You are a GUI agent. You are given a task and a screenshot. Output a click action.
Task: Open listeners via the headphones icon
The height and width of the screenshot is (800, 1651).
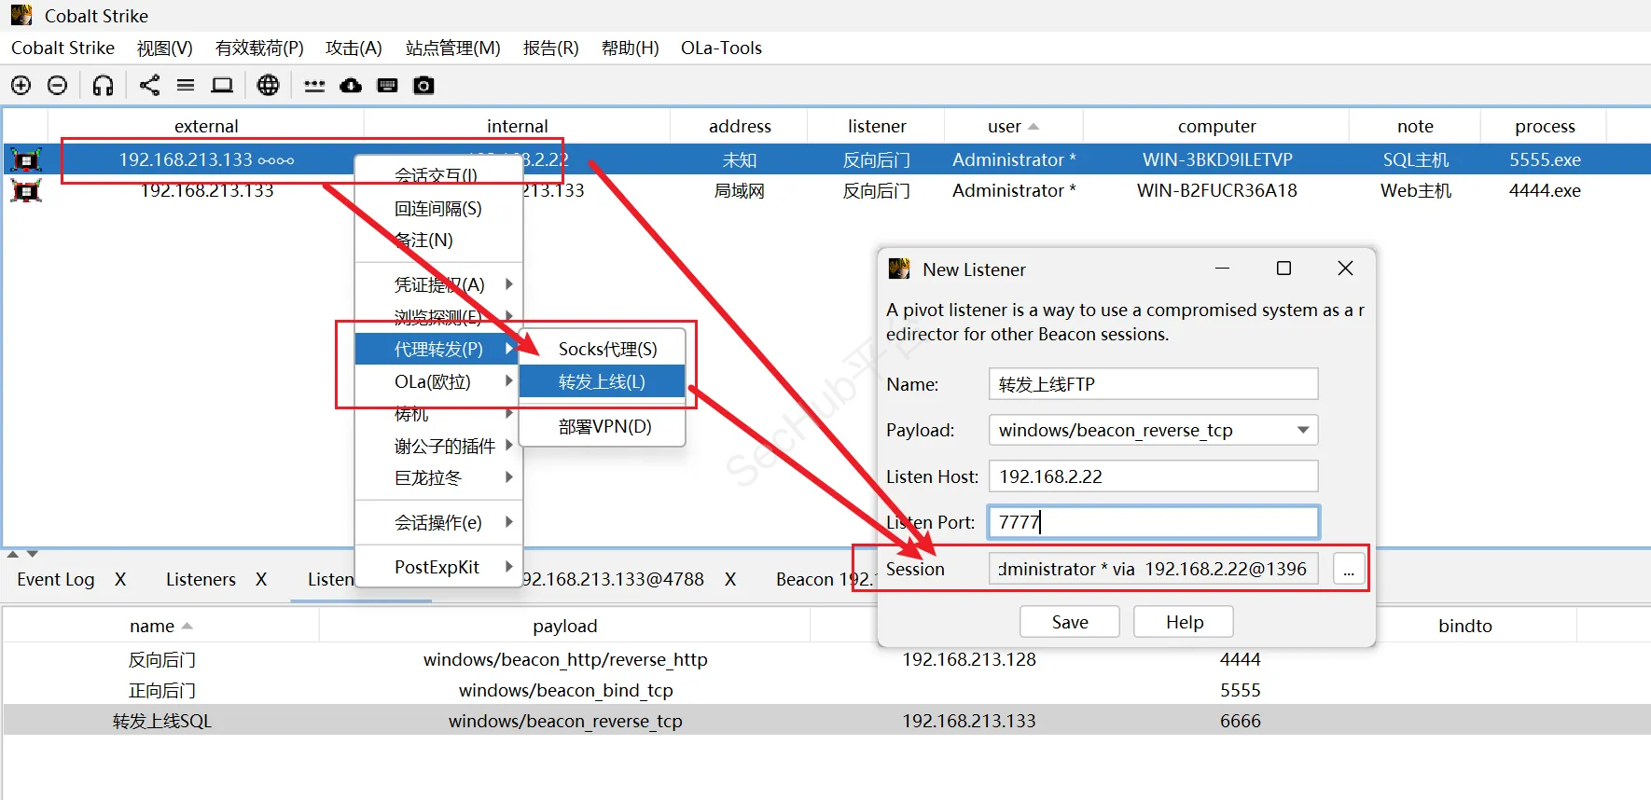click(x=103, y=86)
